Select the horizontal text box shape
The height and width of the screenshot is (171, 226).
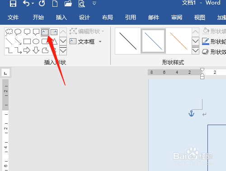tap(45, 32)
